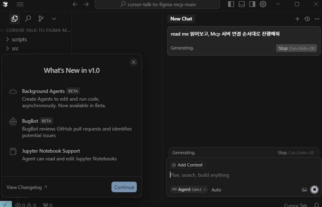
Task: Toggle the right AI pane layout icon
Action: [x=252, y=4]
